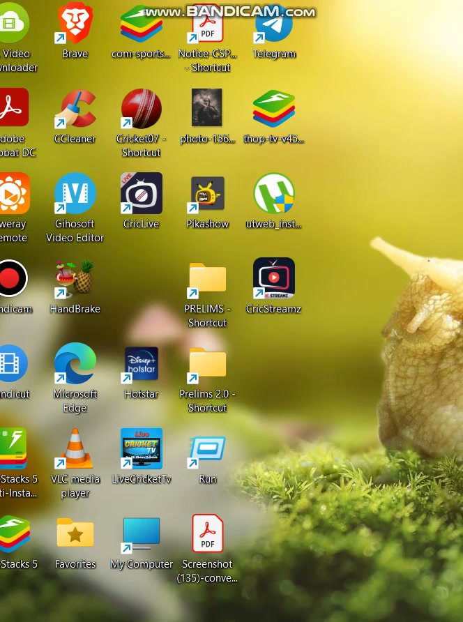
Task: Click the "My Computer" icon label
Action: [x=142, y=564]
